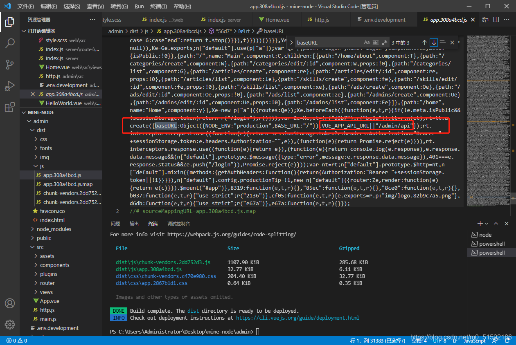Click the code minimap on the right
516x345 pixels.
[x=487, y=123]
